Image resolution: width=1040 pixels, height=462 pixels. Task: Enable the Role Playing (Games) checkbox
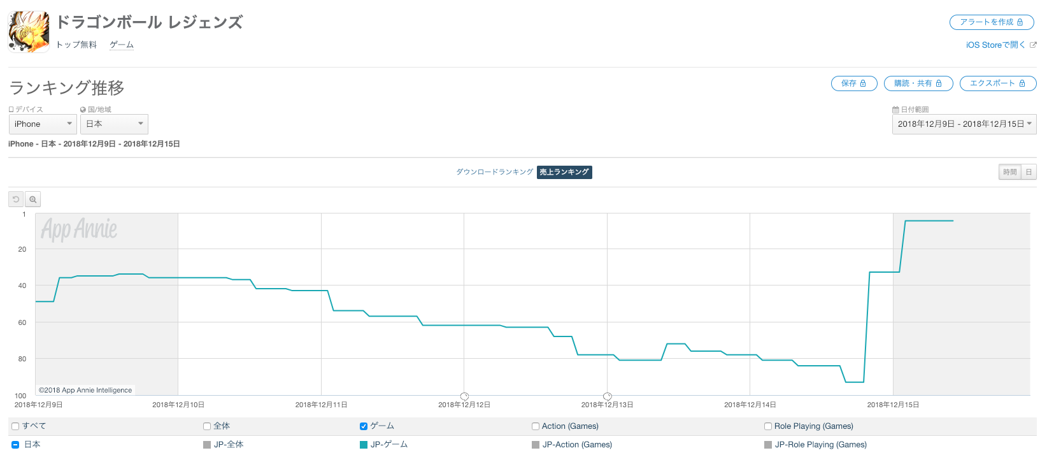(768, 426)
